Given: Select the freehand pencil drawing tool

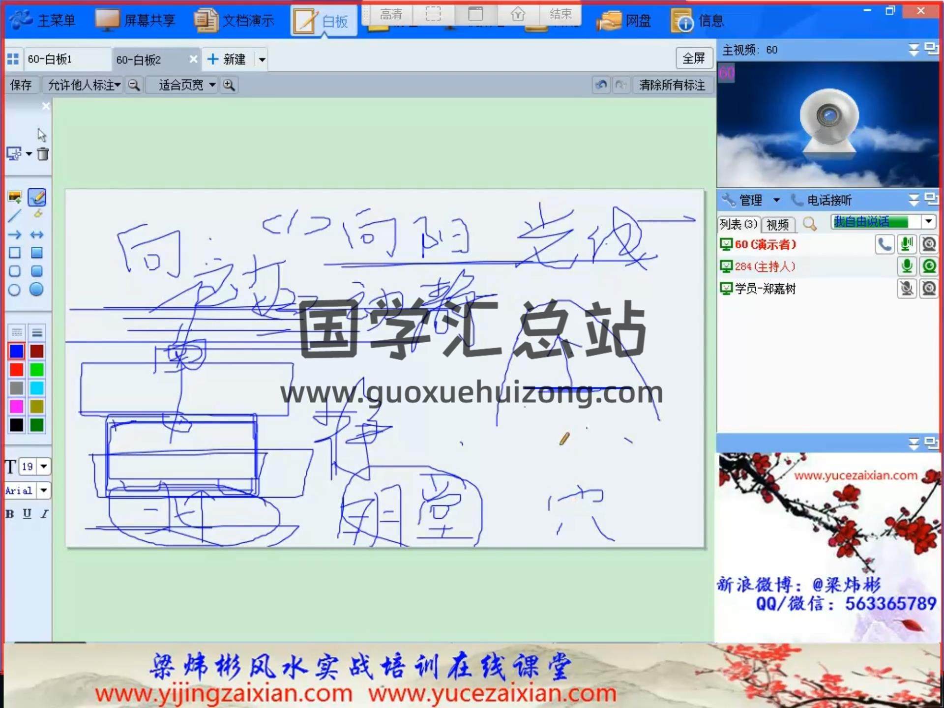Looking at the screenshot, I should (37, 198).
